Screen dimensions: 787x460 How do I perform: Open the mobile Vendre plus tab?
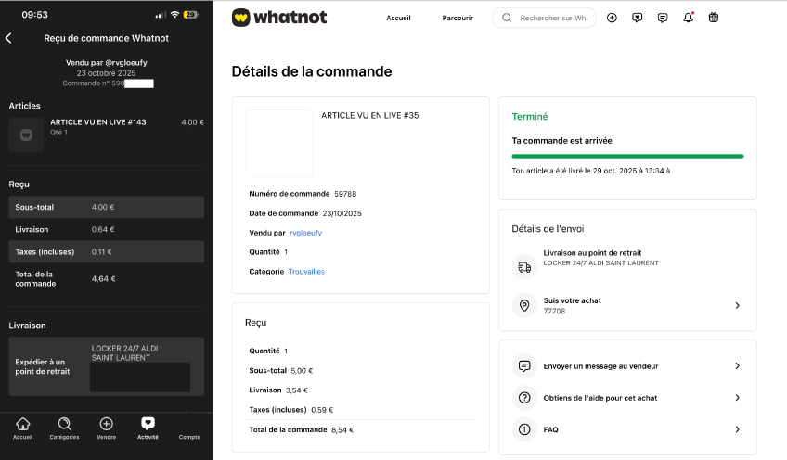[107, 428]
